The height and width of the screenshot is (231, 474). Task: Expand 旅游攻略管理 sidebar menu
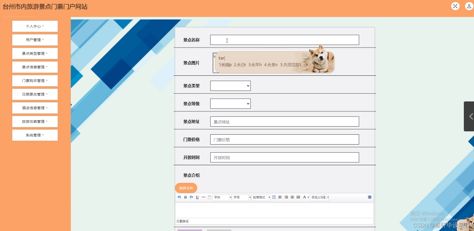[35, 121]
